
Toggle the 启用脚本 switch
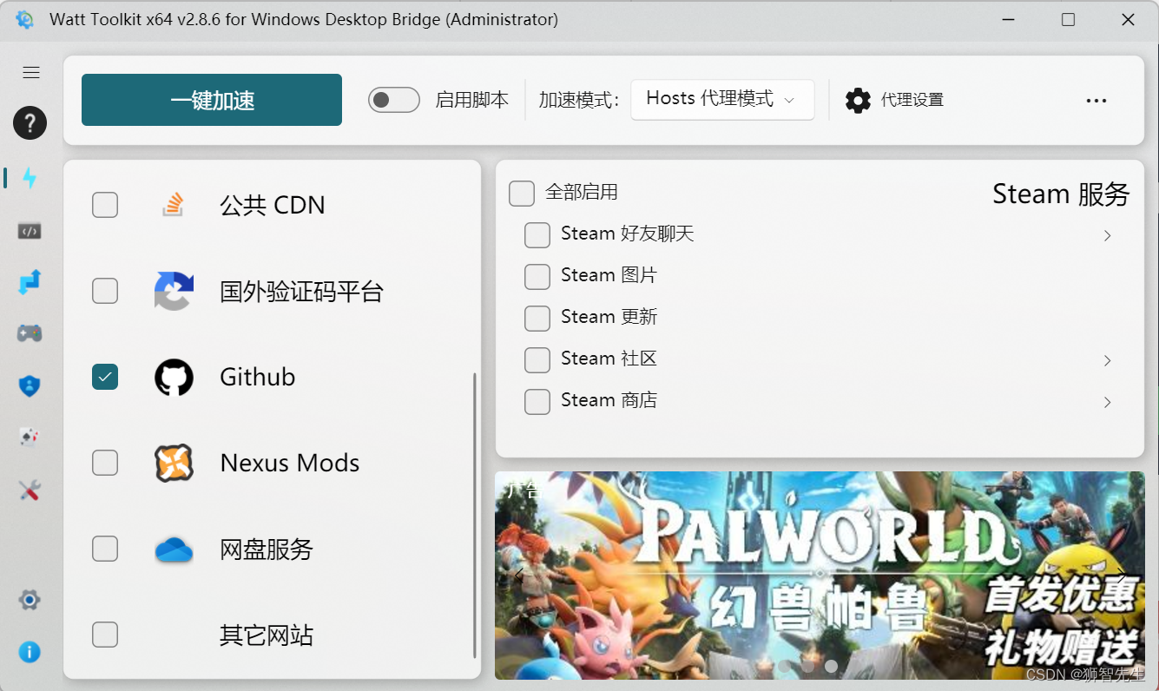(x=394, y=100)
